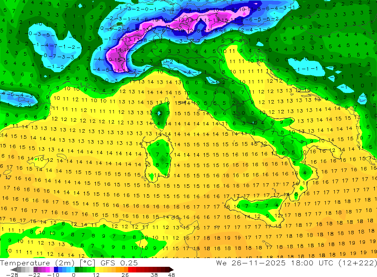Click the "-22" legend scale label
Screen dimensions: 377x277
[34, 275]
